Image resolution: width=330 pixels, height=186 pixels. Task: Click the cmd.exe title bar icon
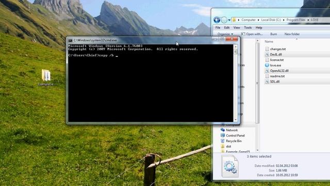click(70, 40)
